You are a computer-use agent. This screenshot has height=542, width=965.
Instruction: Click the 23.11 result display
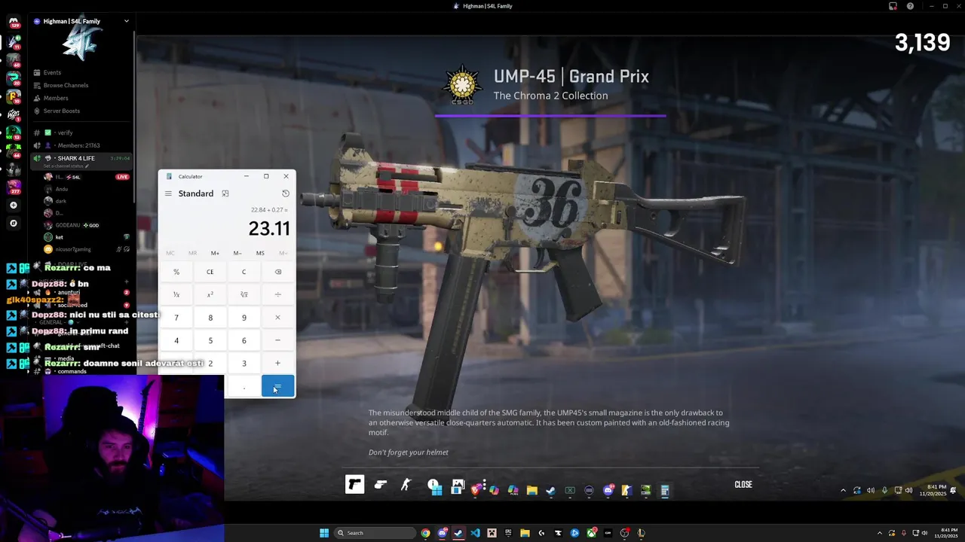click(268, 228)
